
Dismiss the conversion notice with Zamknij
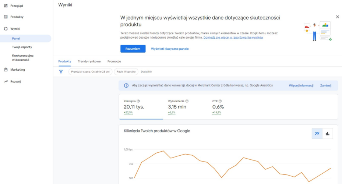(325, 86)
